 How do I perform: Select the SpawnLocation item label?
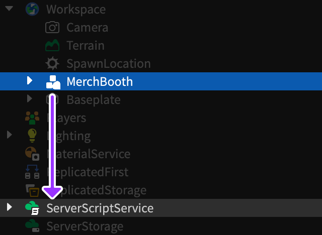108,63
